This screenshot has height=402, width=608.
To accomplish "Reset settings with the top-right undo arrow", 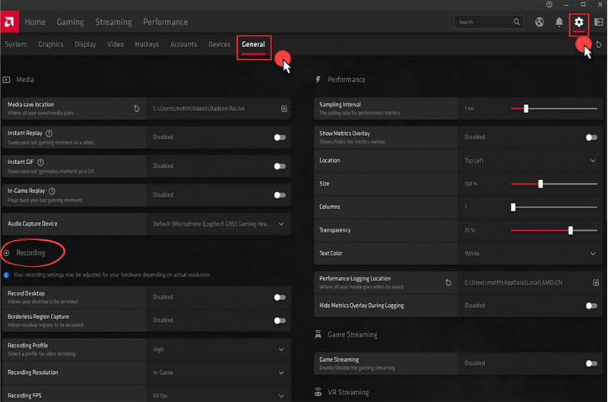I will (x=599, y=44).
